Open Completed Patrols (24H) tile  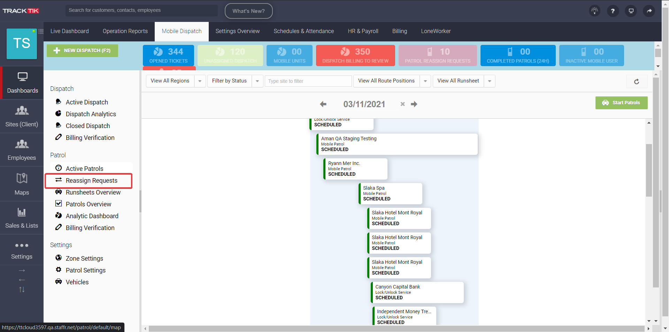518,55
